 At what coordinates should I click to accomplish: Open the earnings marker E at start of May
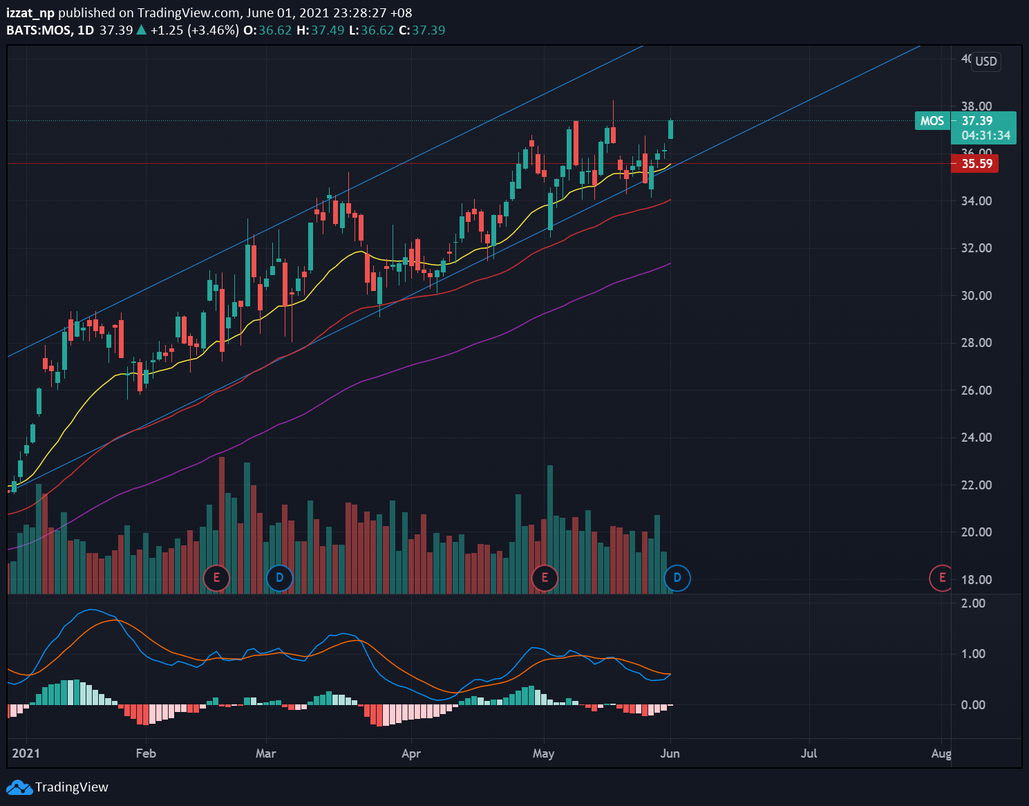coord(545,578)
